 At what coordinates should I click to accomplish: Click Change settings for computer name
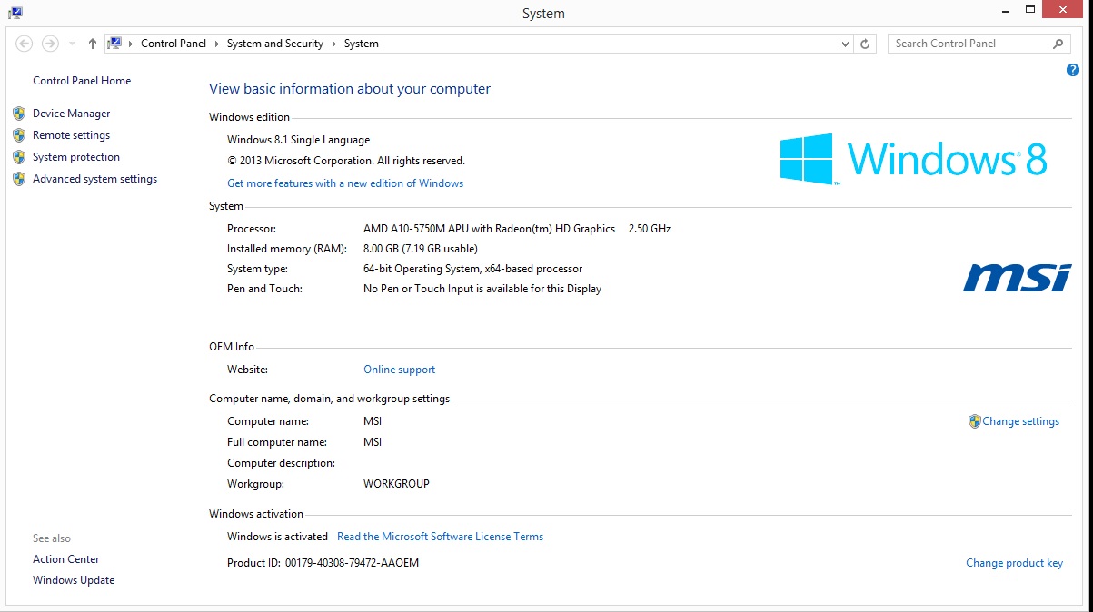(x=1020, y=421)
